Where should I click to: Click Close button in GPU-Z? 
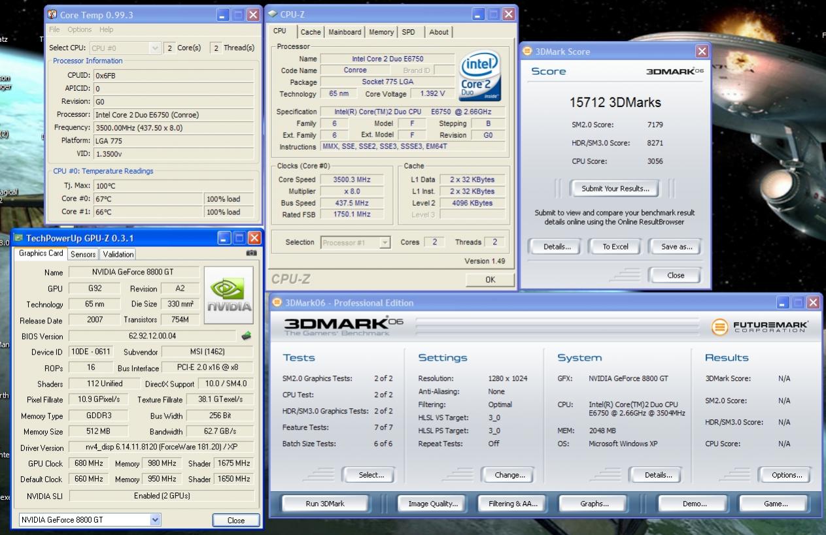pos(236,521)
